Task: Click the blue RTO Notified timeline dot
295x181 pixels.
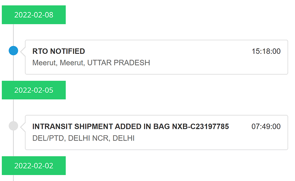Action: (x=13, y=51)
